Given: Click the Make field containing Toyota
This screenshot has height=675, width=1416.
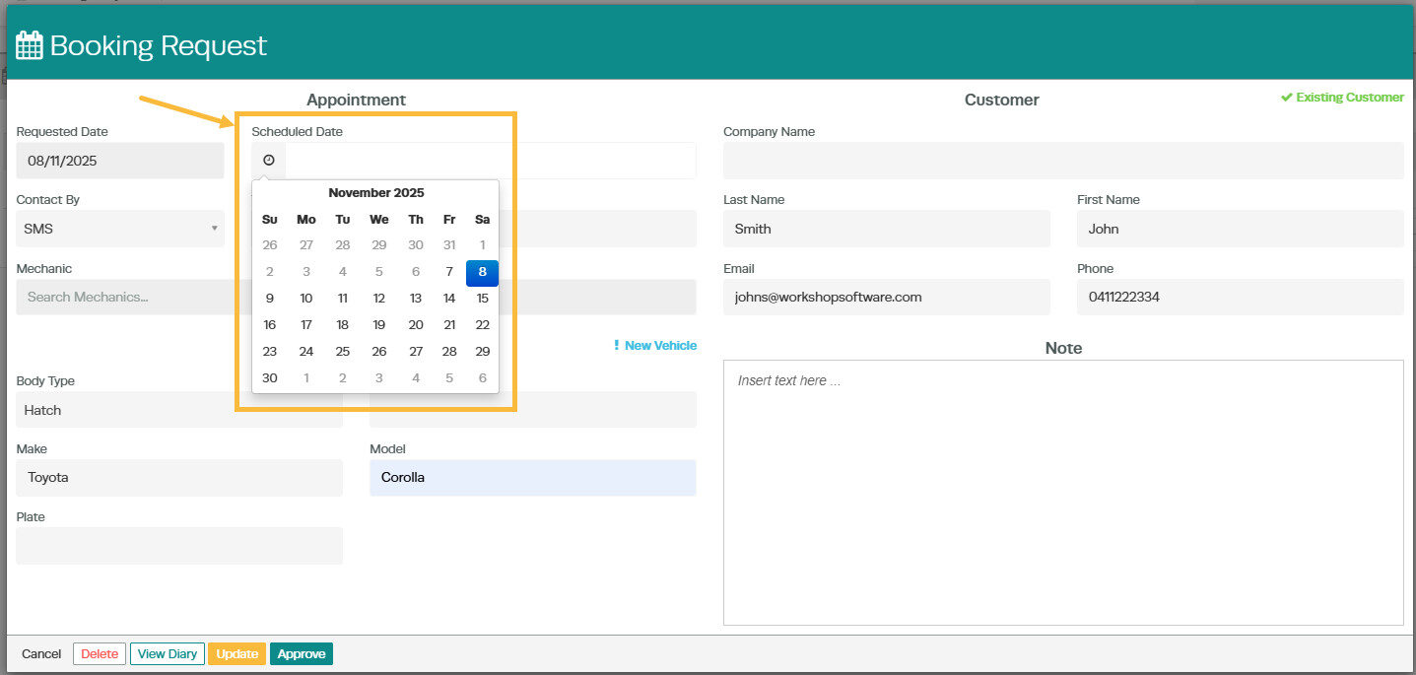Looking at the screenshot, I should pyautogui.click(x=179, y=478).
